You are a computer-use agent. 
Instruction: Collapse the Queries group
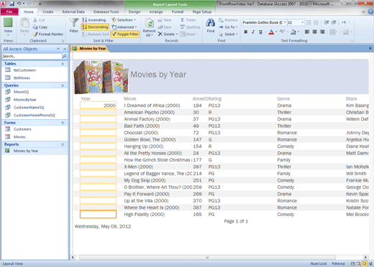(63, 85)
